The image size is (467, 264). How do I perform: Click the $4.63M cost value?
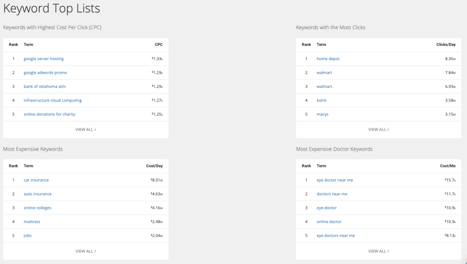157,194
